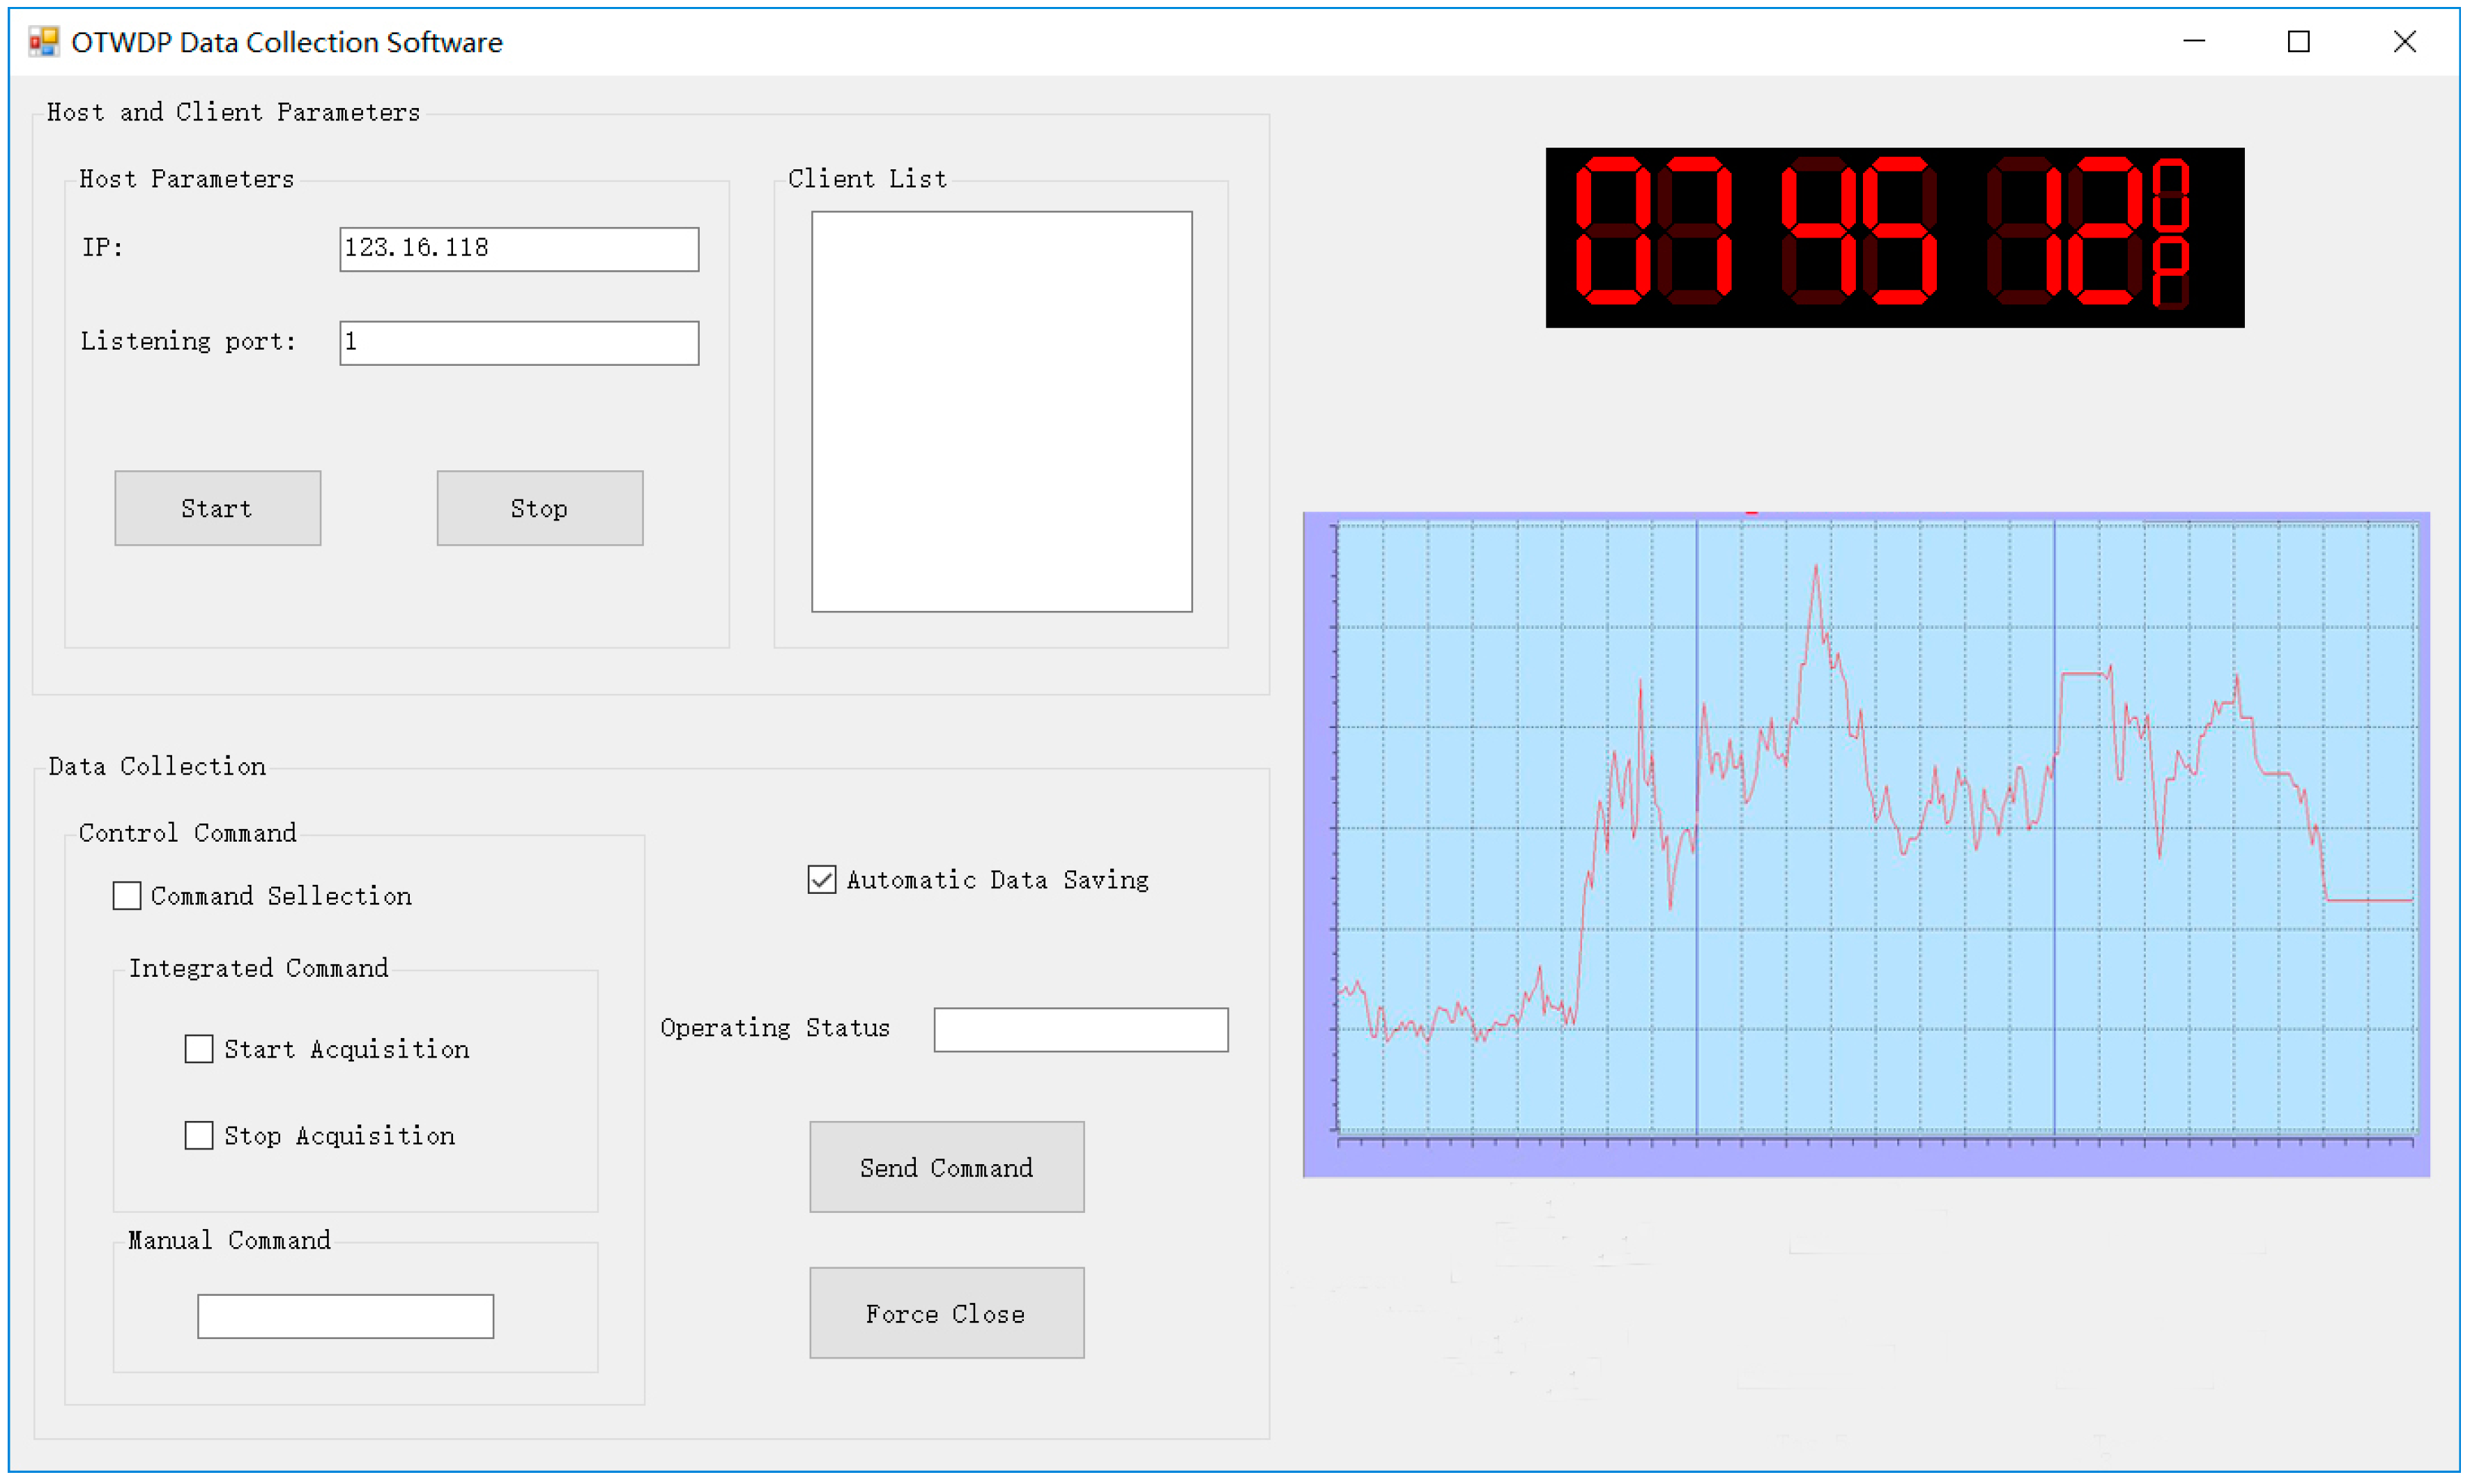Focus the IP address input field
This screenshot has height=1484, width=2470.
(x=519, y=249)
